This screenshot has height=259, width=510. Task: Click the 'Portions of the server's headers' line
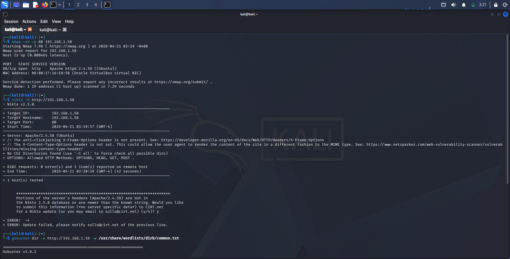82,198
